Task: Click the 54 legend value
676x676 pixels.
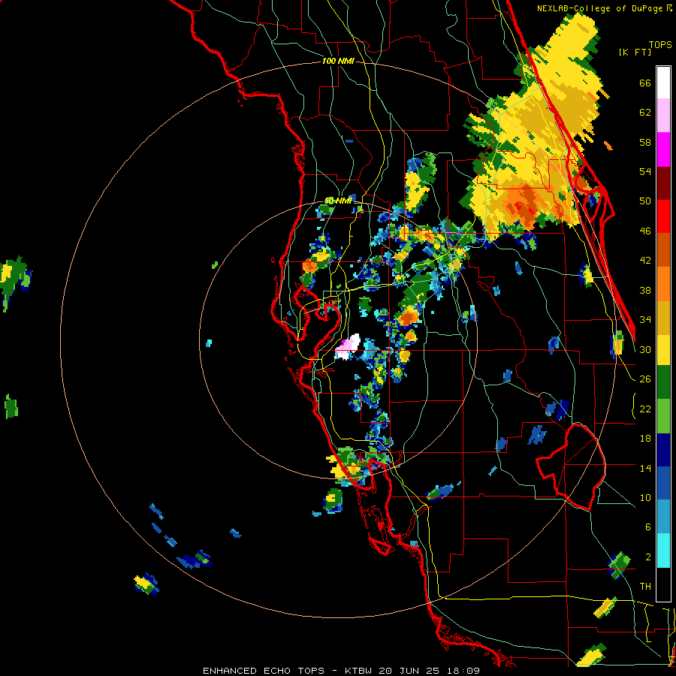Action: coord(645,171)
